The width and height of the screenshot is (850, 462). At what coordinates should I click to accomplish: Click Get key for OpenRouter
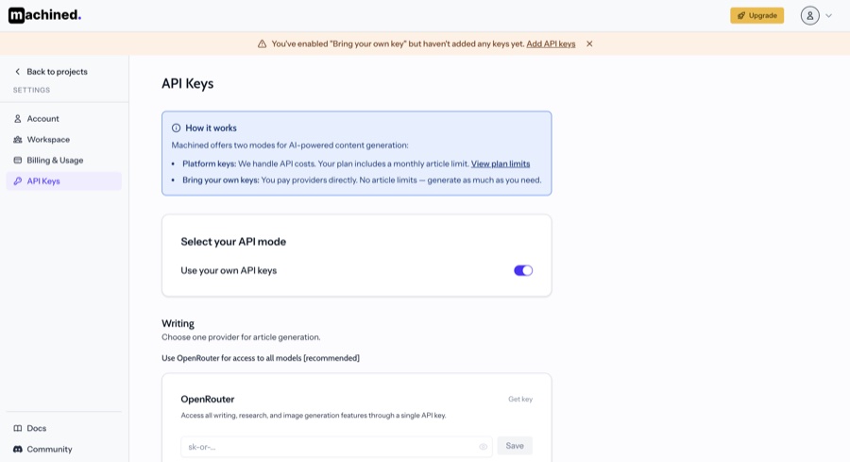pyautogui.click(x=520, y=399)
